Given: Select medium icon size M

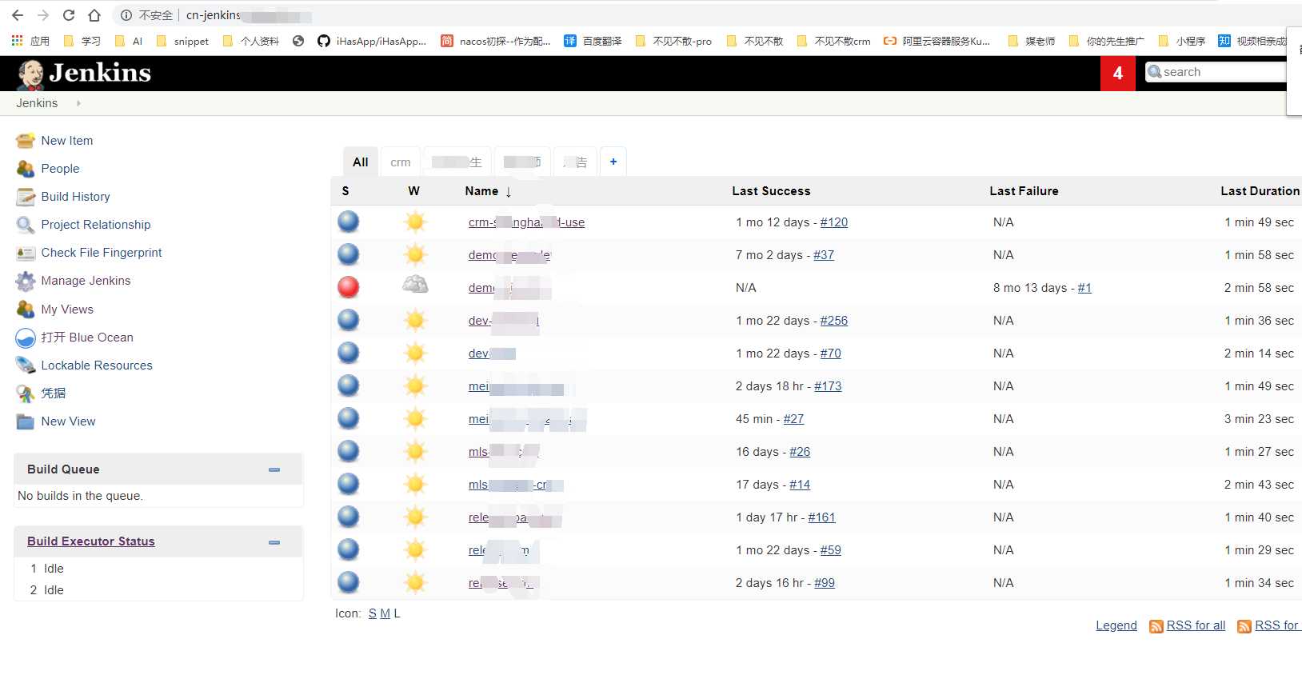Looking at the screenshot, I should tap(385, 613).
